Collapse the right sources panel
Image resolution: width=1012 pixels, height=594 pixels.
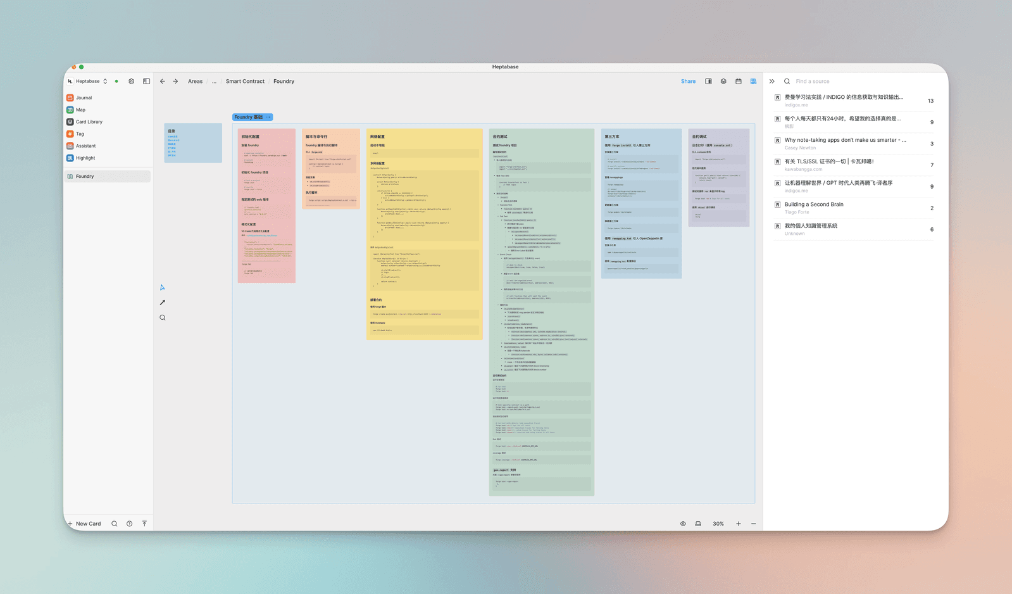pos(772,81)
